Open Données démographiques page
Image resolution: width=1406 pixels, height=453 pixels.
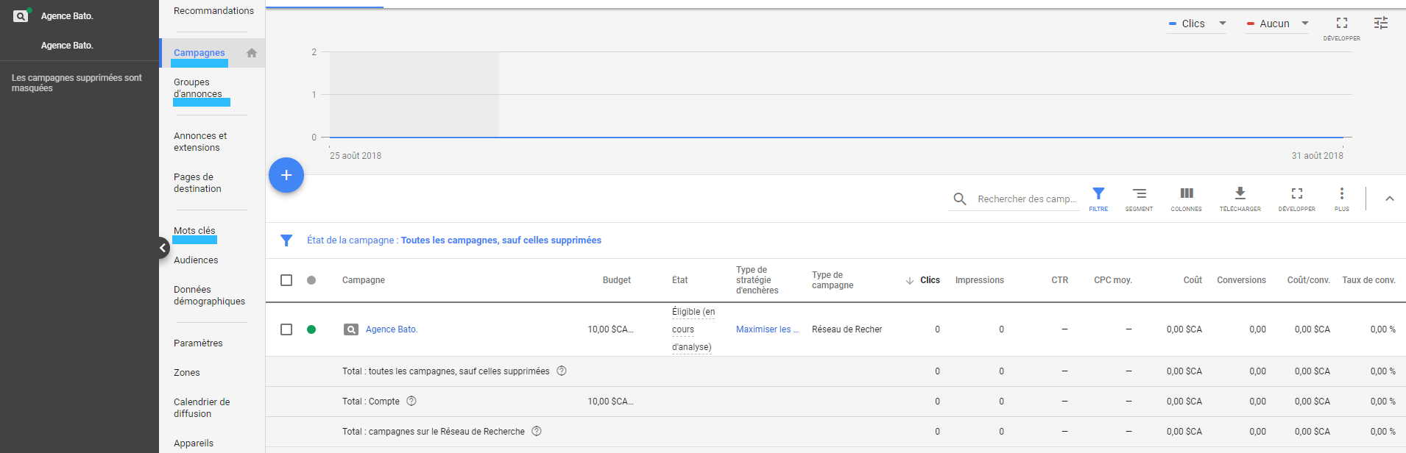(x=209, y=296)
